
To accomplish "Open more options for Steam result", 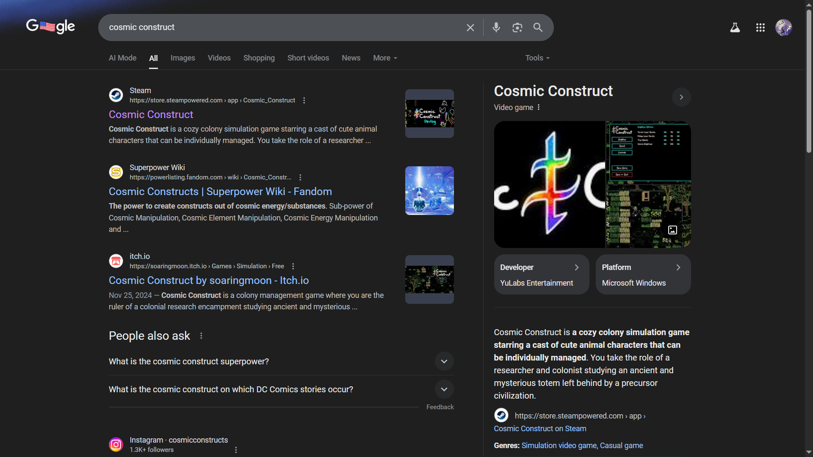I will (304, 100).
